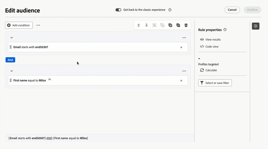Click the trash delete icon

(x=186, y=25)
